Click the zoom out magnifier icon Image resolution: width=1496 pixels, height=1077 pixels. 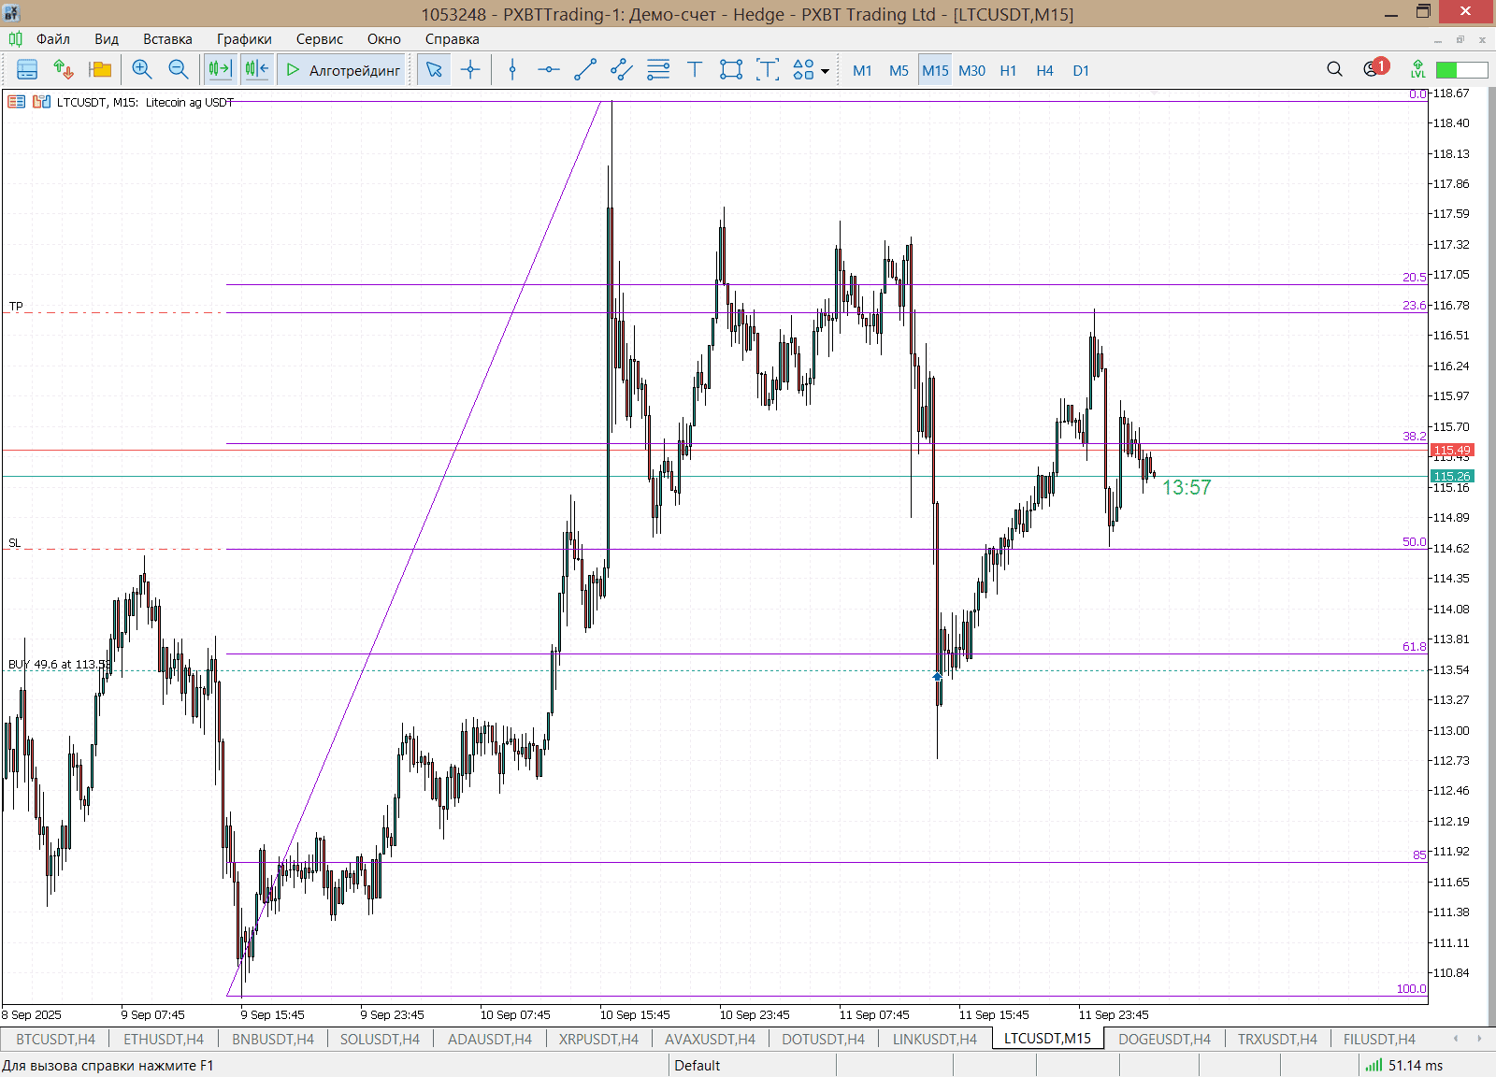[178, 70]
